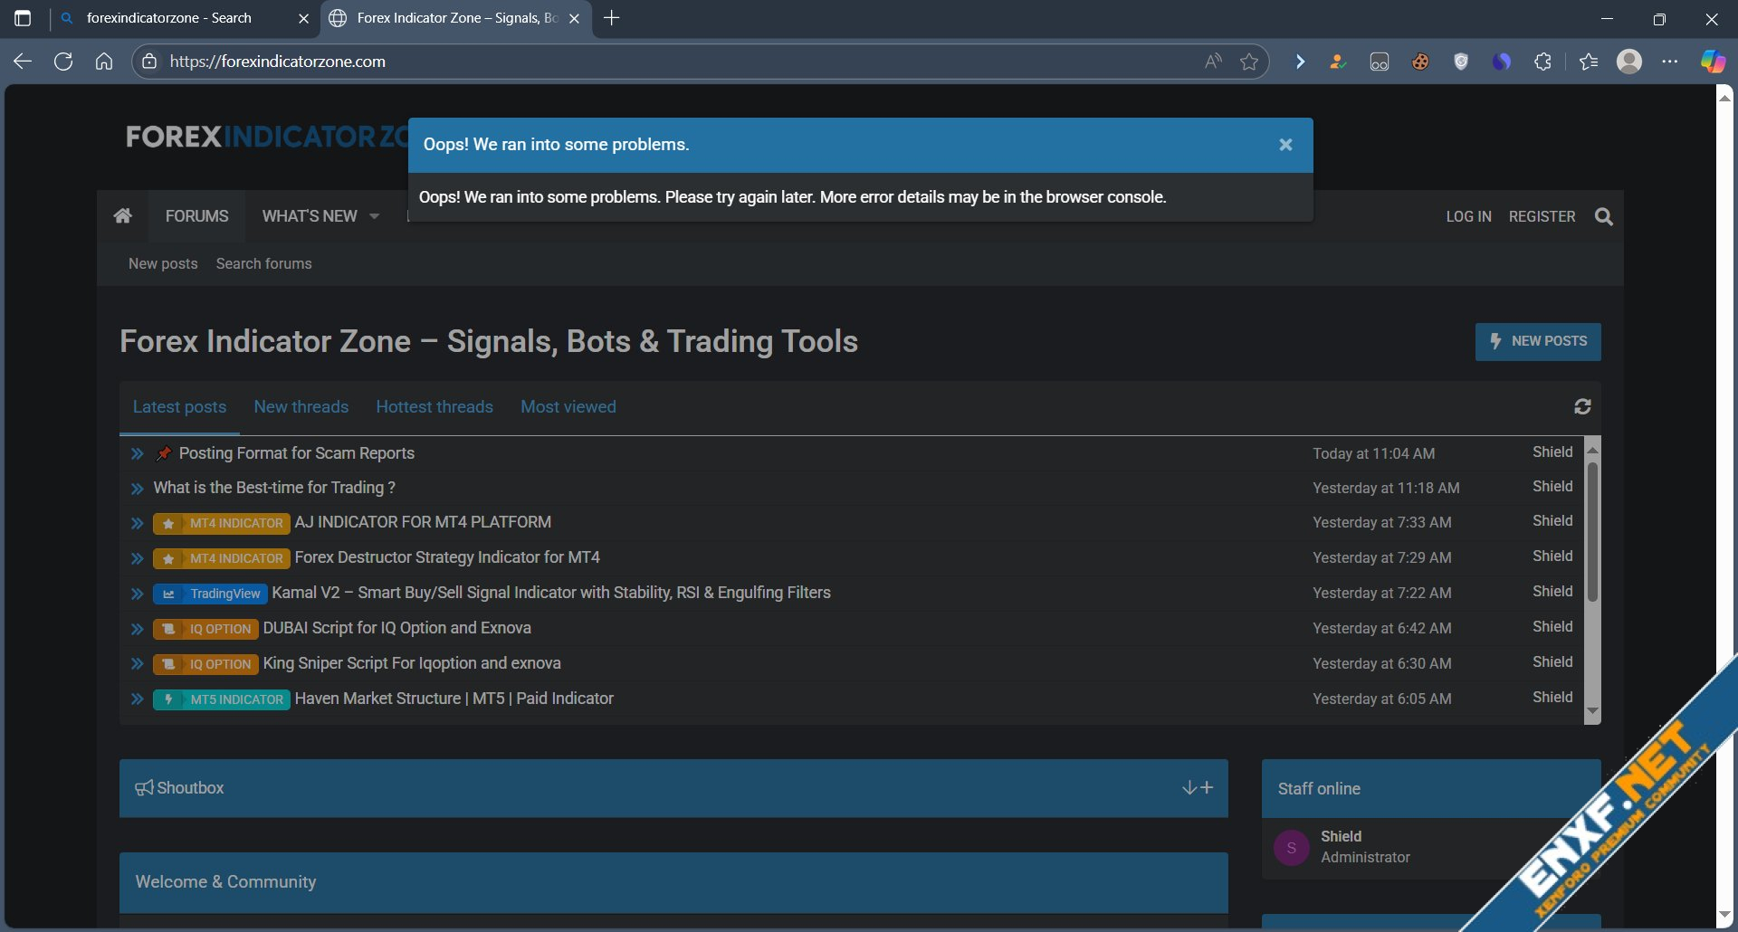Open Settings and more ellipsis menu
This screenshot has height=932, width=1738.
click(x=1670, y=62)
